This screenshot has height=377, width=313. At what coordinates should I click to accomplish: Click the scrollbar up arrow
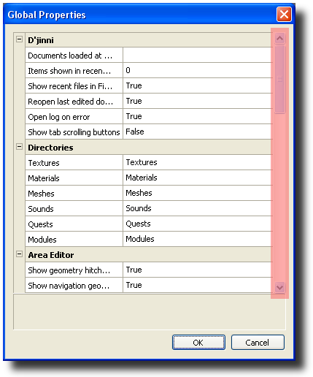tap(279, 38)
